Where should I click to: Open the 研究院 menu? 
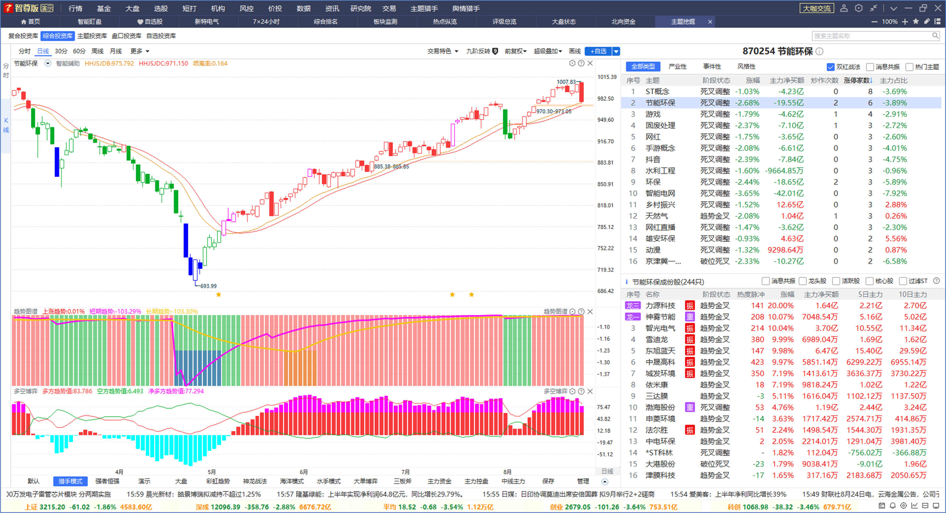pyautogui.click(x=361, y=8)
